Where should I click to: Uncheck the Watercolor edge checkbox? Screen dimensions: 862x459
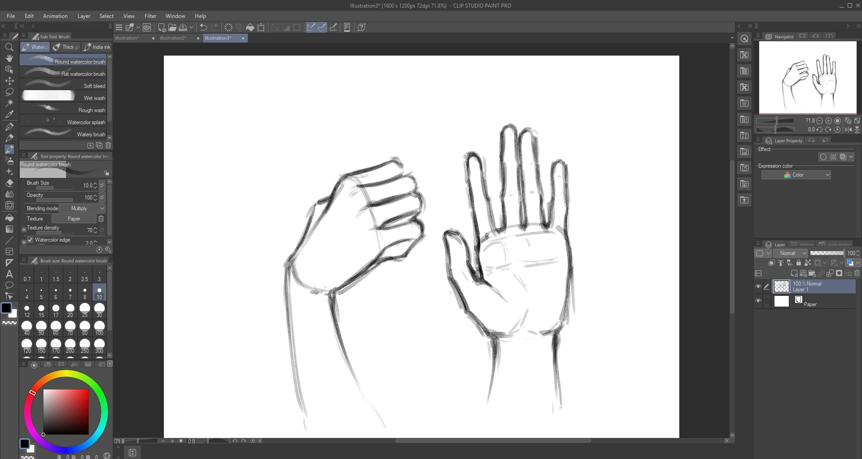click(31, 240)
